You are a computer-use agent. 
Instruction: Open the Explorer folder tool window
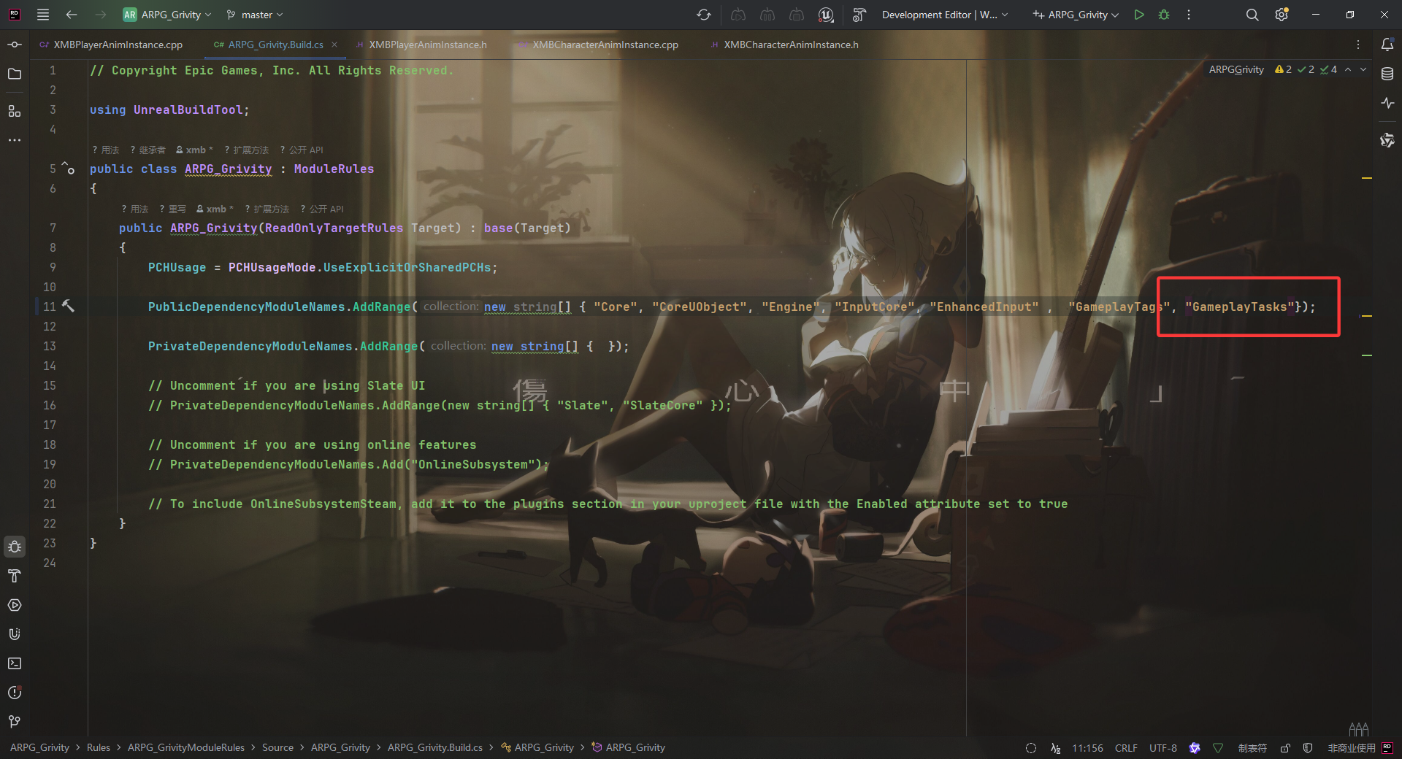(15, 74)
